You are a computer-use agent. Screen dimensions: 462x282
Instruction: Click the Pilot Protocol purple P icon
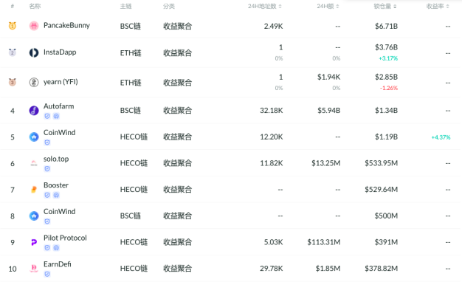point(34,242)
